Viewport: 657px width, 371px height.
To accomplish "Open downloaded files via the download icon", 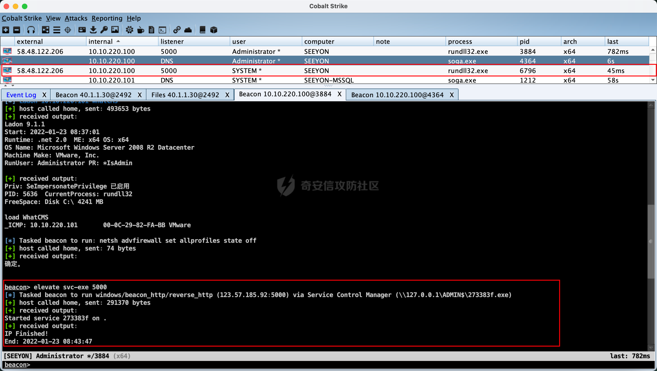I will [x=93, y=30].
